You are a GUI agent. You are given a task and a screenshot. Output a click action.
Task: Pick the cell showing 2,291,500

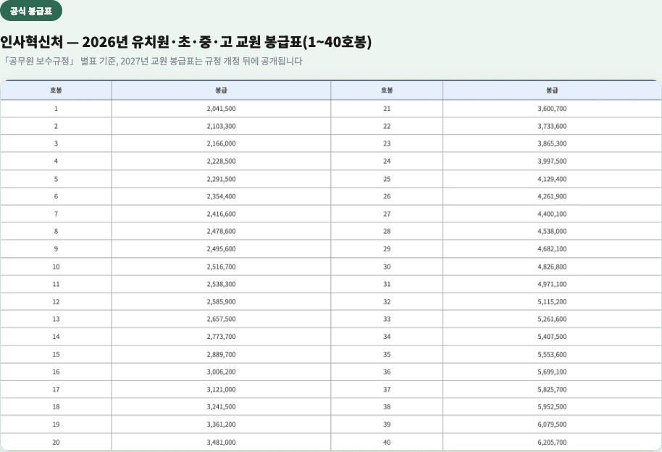pyautogui.click(x=221, y=179)
